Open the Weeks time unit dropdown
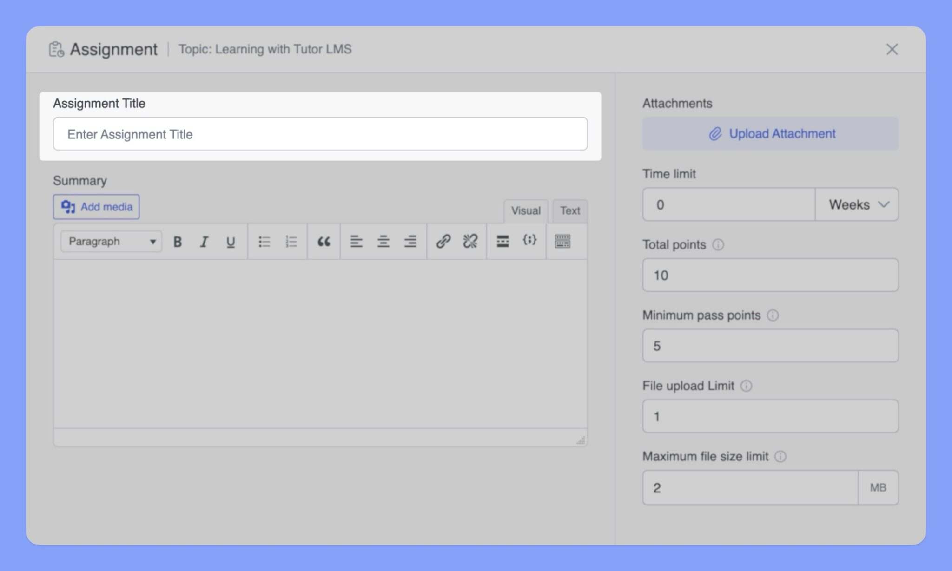The height and width of the screenshot is (571, 952). coord(857,204)
